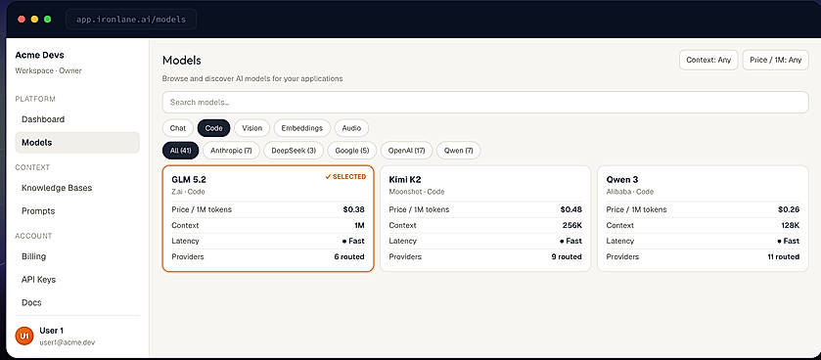The width and height of the screenshot is (821, 360).
Task: Click GLM 5.2 price $0.38
Action: 354,209
